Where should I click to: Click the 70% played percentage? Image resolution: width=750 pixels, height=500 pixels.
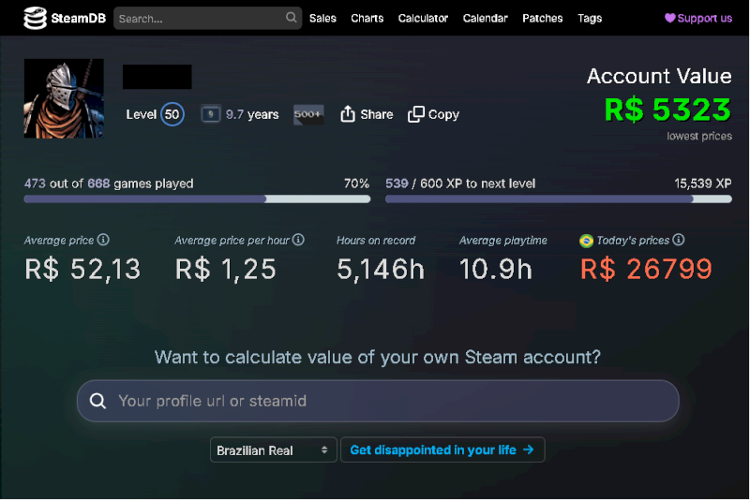pos(356,184)
